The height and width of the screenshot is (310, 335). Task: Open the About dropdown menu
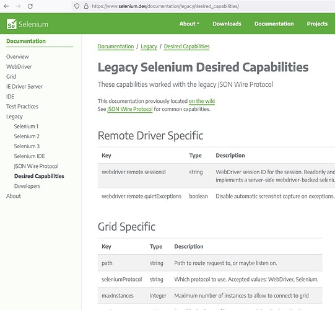[x=189, y=24]
